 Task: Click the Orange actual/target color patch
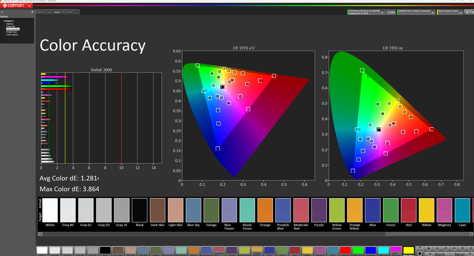[265, 210]
